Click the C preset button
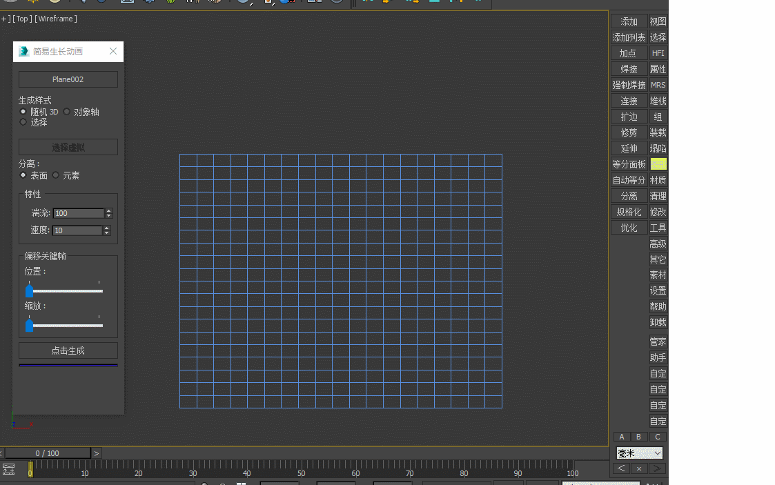Image resolution: width=775 pixels, height=485 pixels. click(x=658, y=437)
